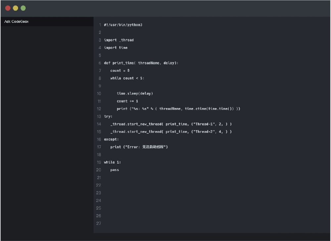Click the shebang line #!/usr/bin/python3
The width and height of the screenshot is (331, 241).
(x=123, y=25)
